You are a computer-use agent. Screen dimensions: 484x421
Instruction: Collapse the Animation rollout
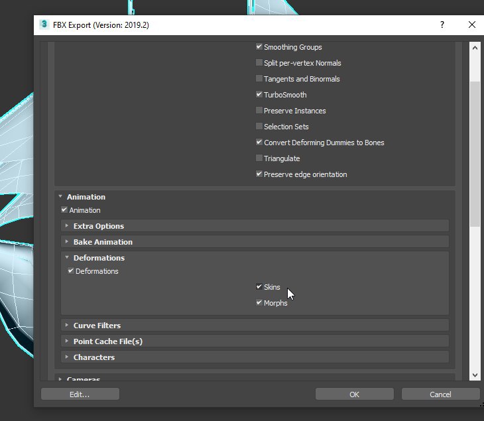click(x=60, y=196)
